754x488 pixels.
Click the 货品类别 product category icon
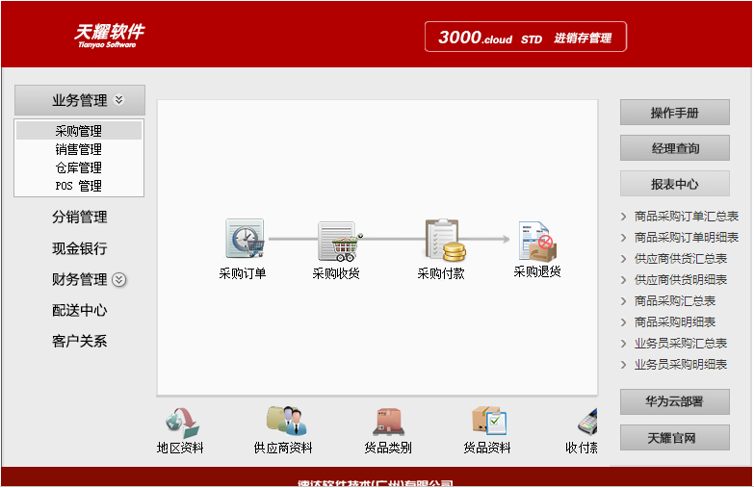(x=388, y=423)
